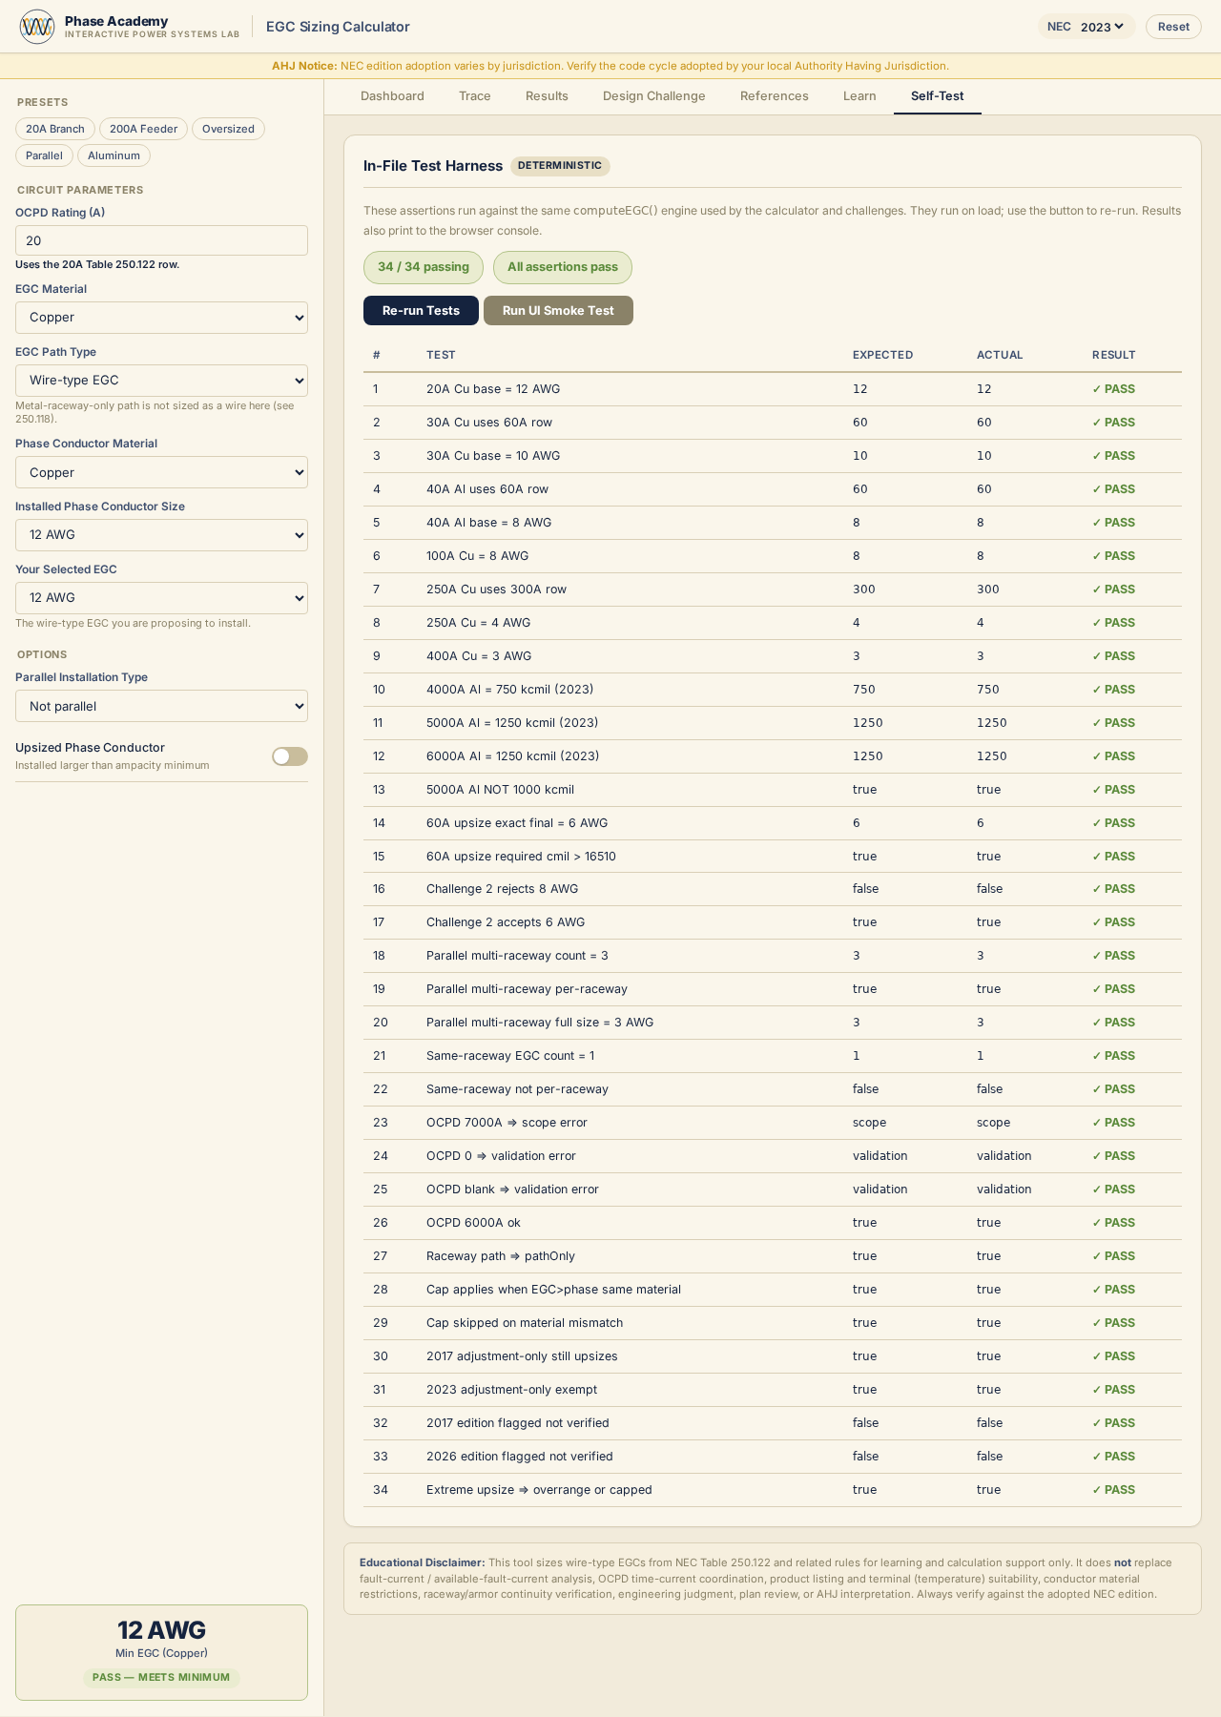
Task: Click test row "Raceway path ⇒ pathOnly"
Action: [x=773, y=1256]
